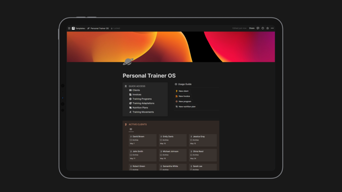The width and height of the screenshot is (342, 192).
Task: Click the New program button
Action: (x=183, y=102)
